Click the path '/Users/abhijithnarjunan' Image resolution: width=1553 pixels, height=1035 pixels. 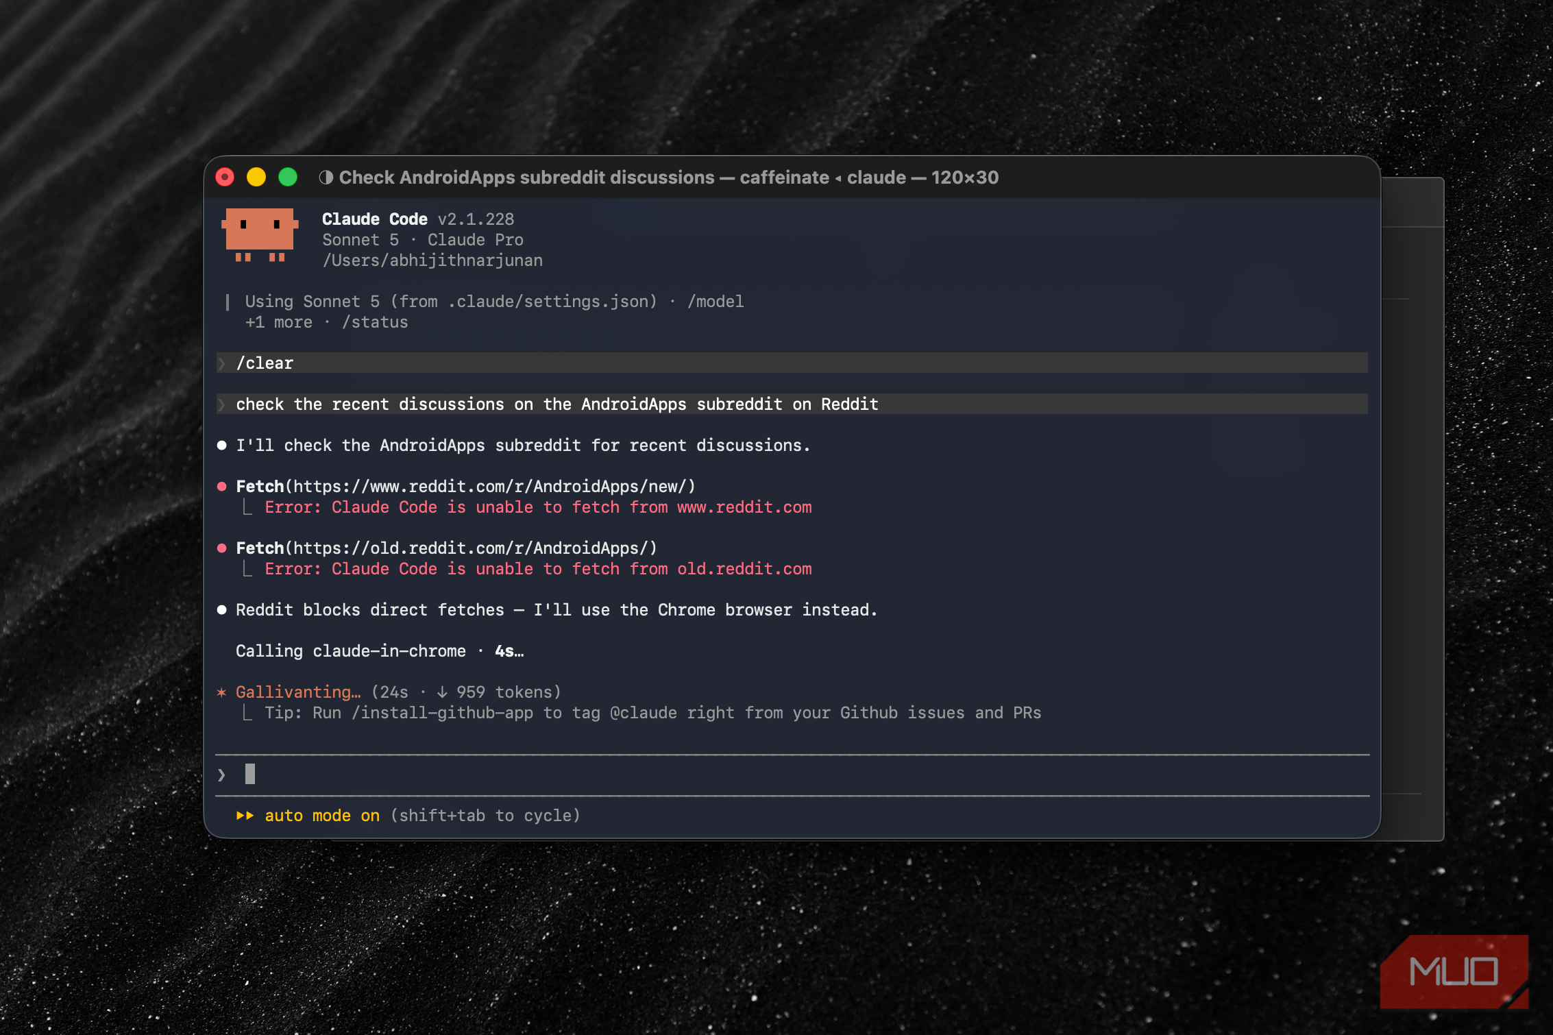coord(432,260)
